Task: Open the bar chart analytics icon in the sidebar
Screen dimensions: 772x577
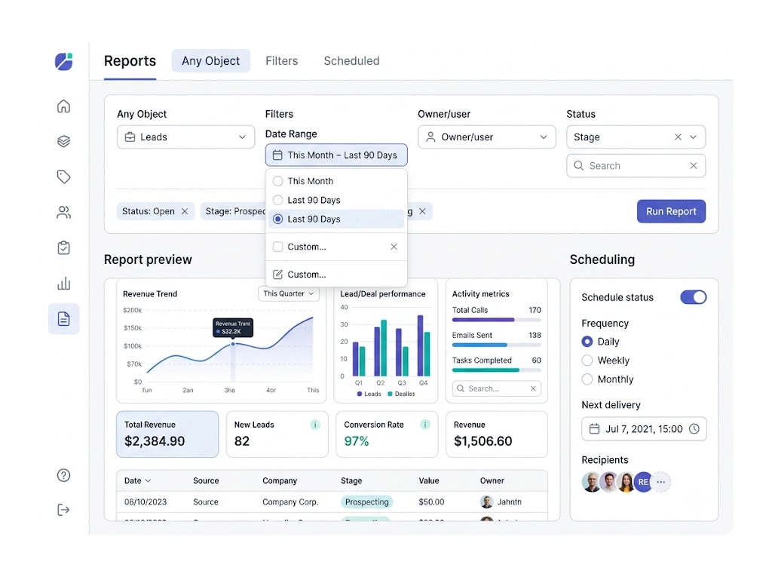Action: click(x=63, y=284)
